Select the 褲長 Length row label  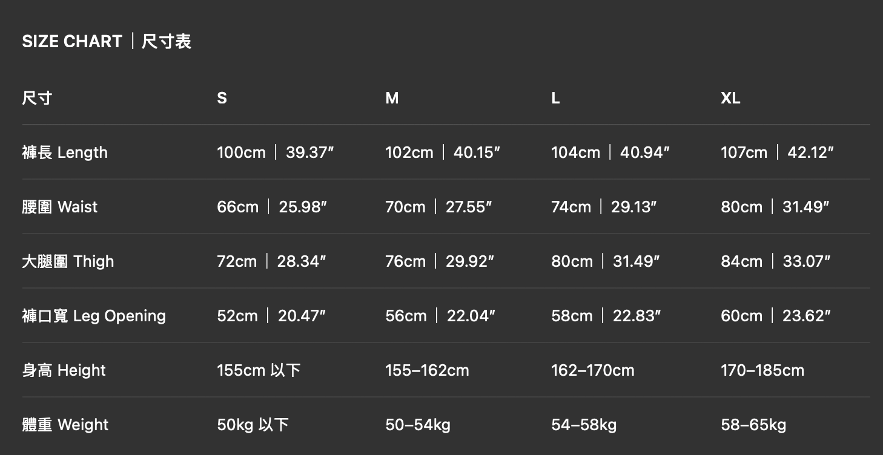[x=65, y=152]
